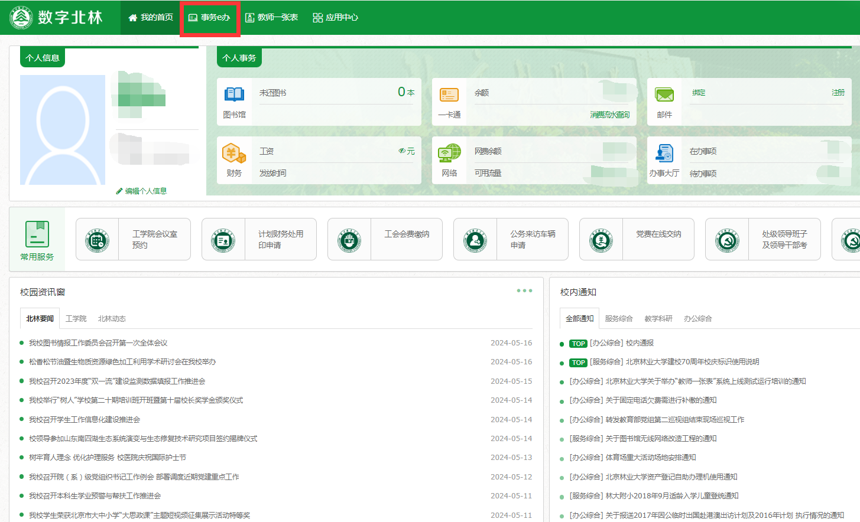This screenshot has height=522, width=860.
Task: Open the campus card (一卡通) icon
Action: tap(449, 94)
